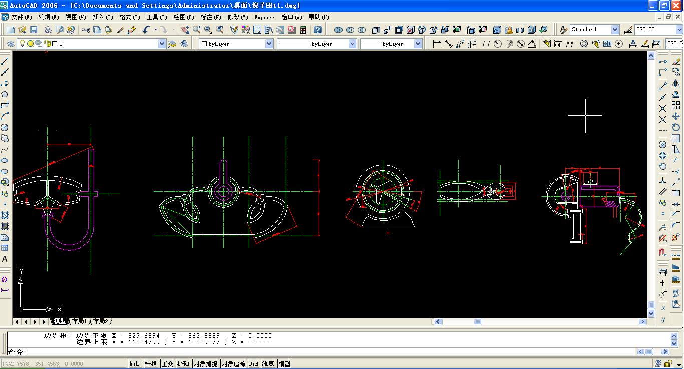This screenshot has width=684, height=369.
Task: Toggle 对象捕捉 object snap button
Action: click(205, 364)
